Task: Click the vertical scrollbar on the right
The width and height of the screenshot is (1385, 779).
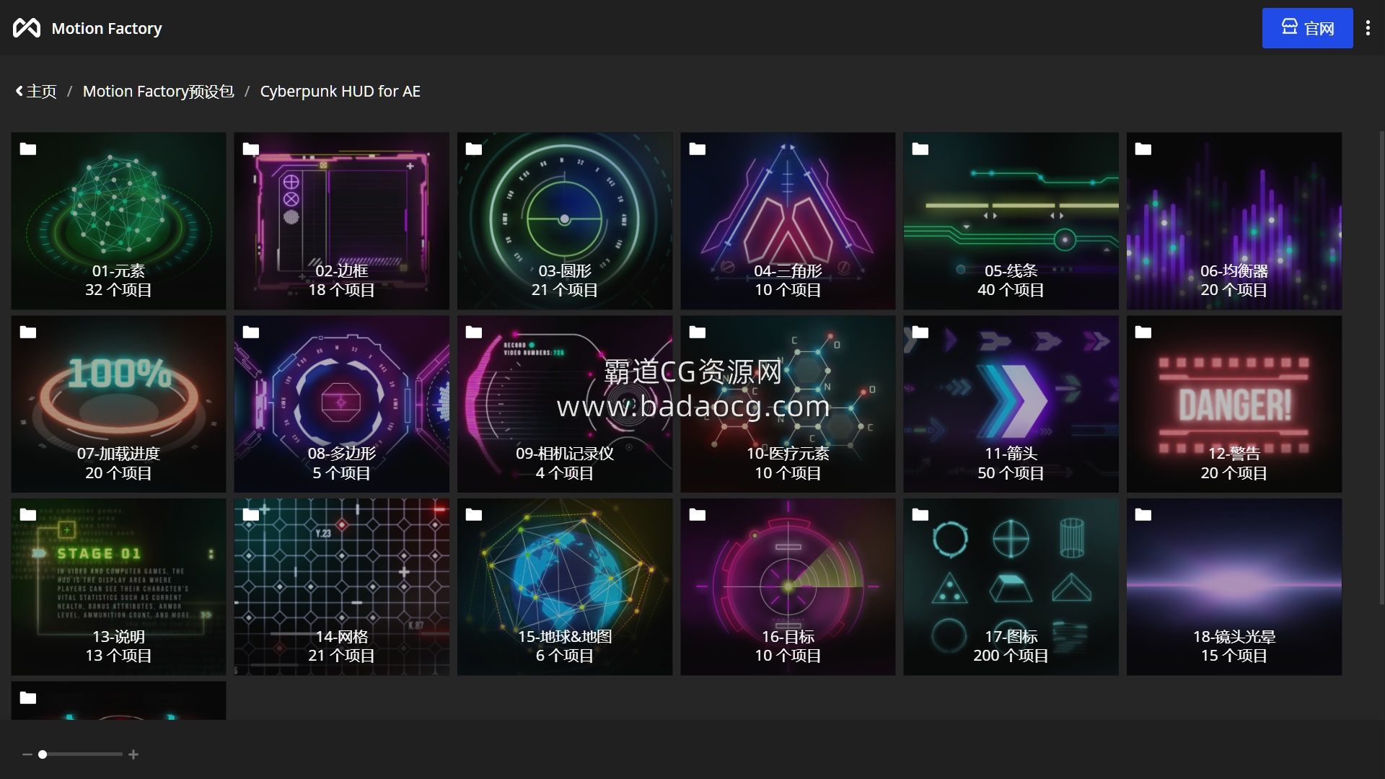Action: pos(1381,368)
